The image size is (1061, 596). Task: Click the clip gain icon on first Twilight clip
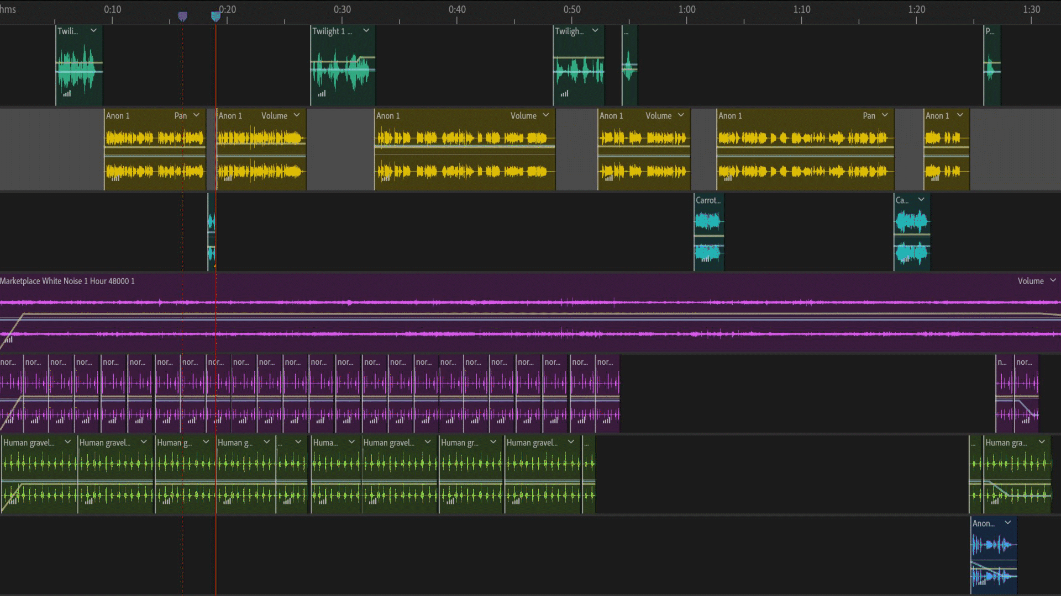[x=67, y=94]
